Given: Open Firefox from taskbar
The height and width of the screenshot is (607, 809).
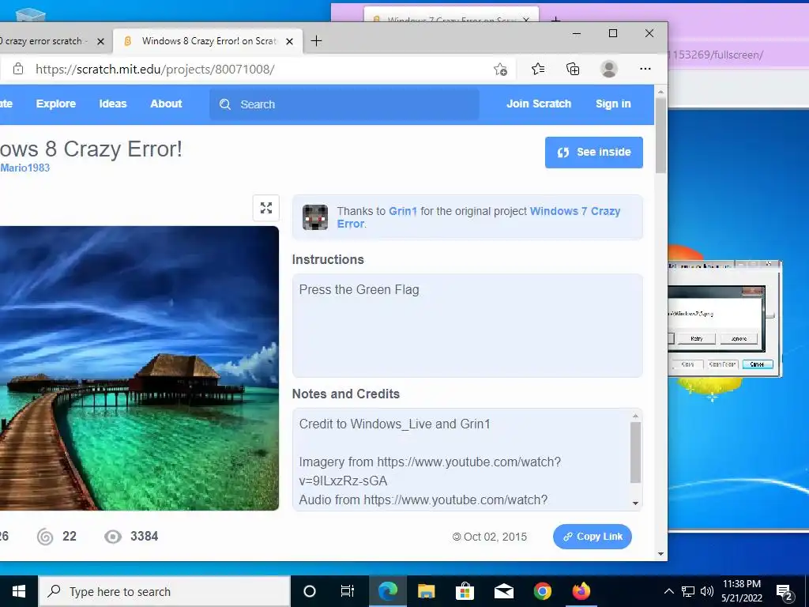Looking at the screenshot, I should [581, 591].
